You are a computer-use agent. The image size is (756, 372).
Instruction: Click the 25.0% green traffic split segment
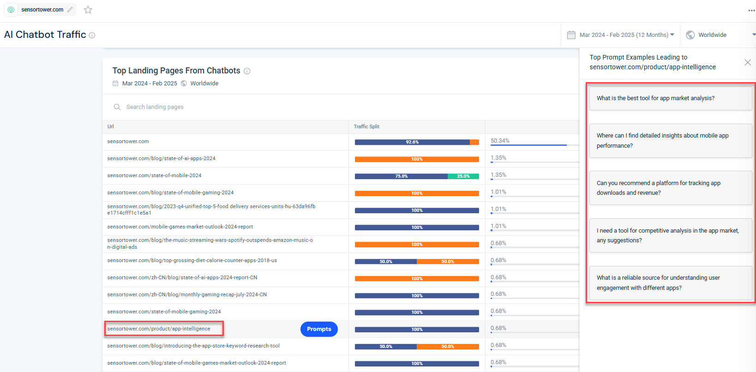(x=463, y=176)
